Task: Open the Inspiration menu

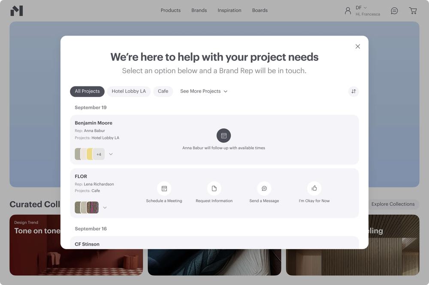Action: [229, 10]
